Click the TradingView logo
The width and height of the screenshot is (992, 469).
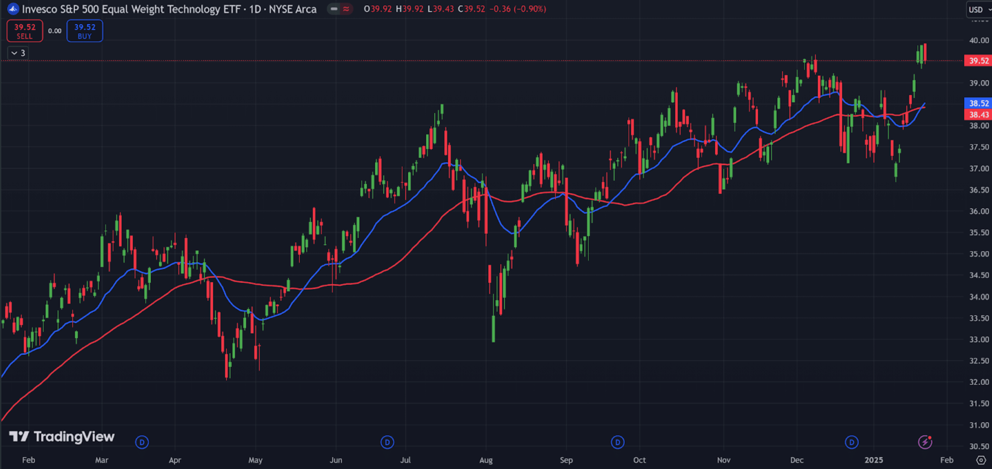click(x=62, y=437)
